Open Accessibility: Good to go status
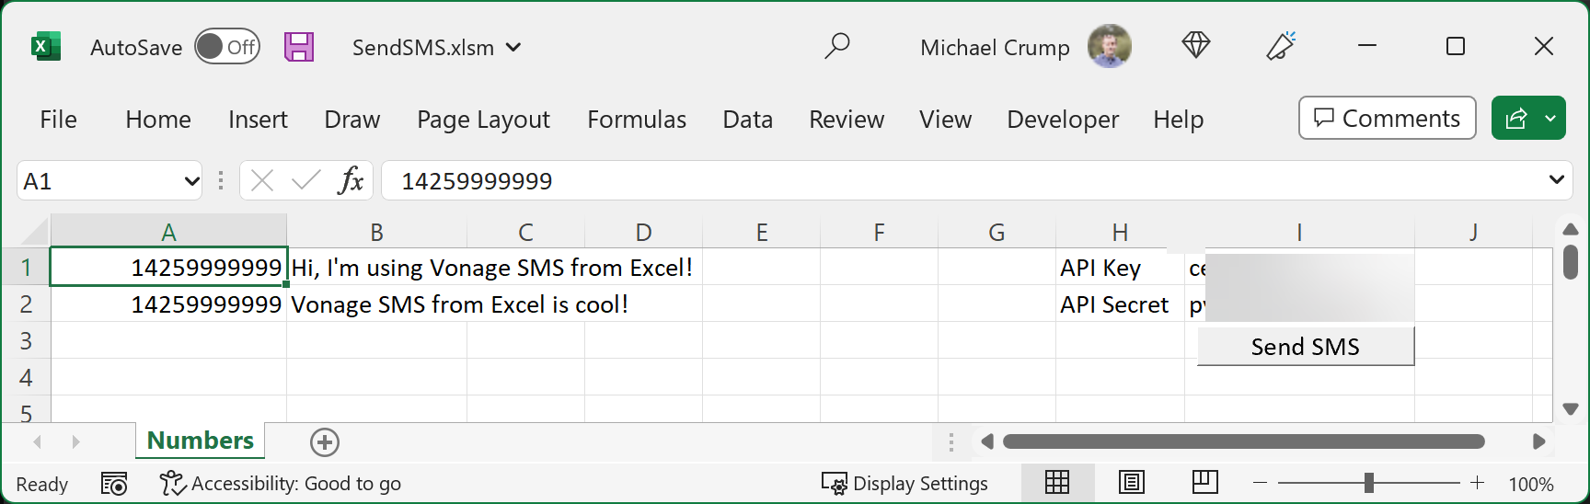Viewport: 1590px width, 504px height. [281, 484]
